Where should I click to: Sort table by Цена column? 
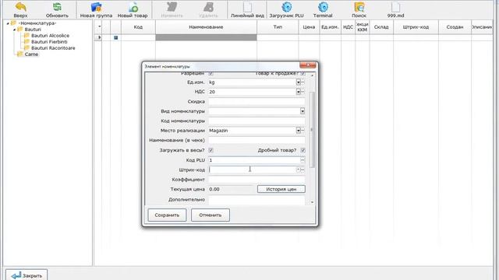309,27
